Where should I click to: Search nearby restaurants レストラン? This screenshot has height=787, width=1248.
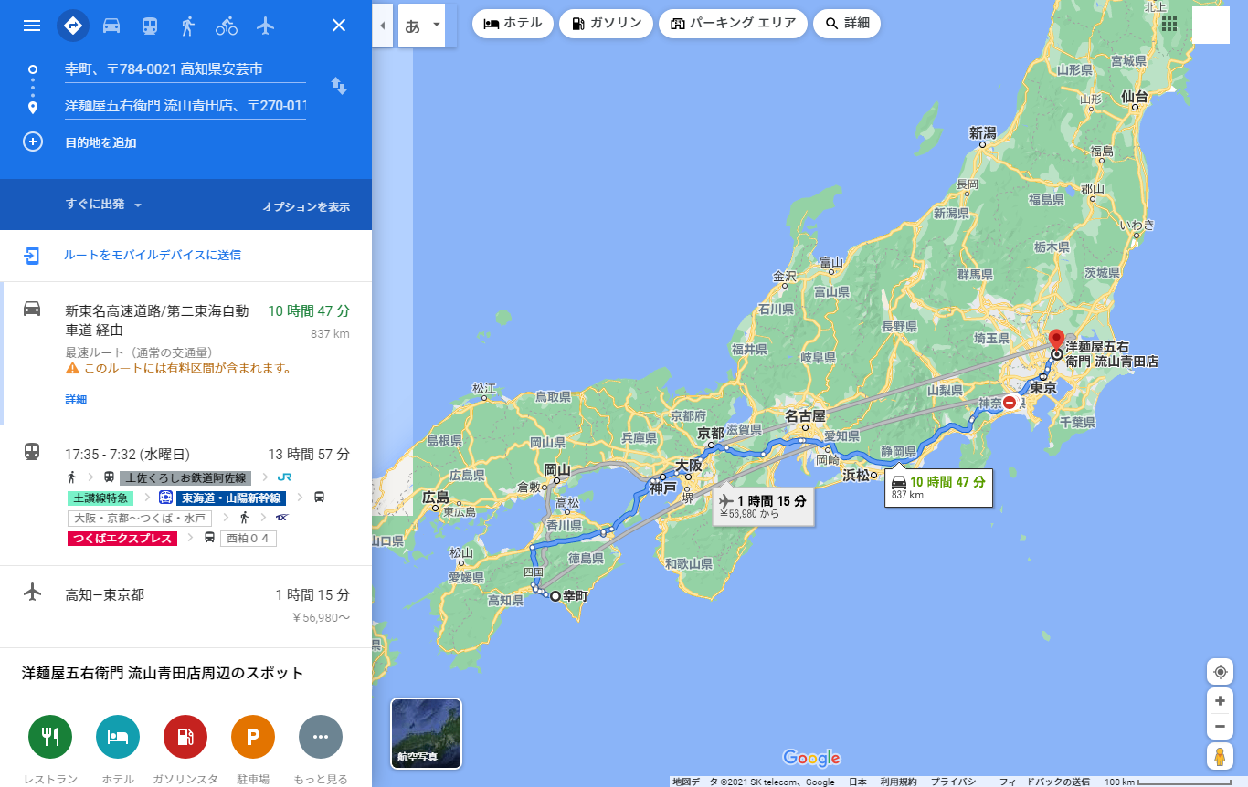pos(50,737)
